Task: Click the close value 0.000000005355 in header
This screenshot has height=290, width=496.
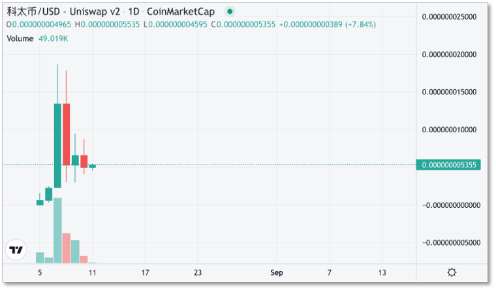Action: pyautogui.click(x=246, y=25)
